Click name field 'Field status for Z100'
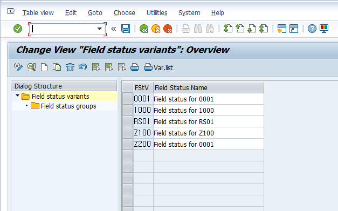The height and width of the screenshot is (211, 338). [x=209, y=133]
